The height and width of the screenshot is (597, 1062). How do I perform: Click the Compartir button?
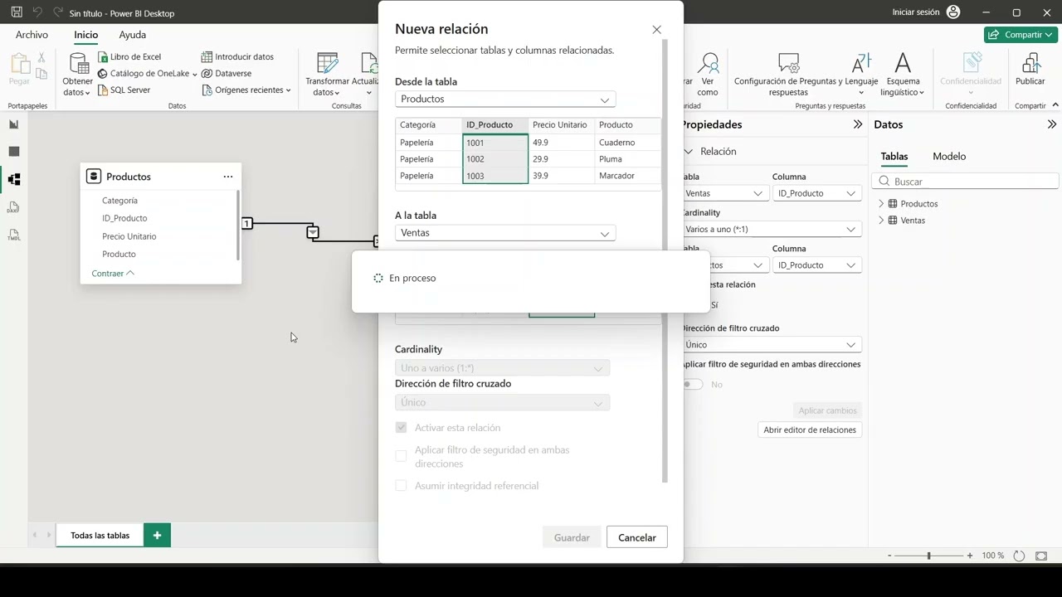(x=1021, y=35)
